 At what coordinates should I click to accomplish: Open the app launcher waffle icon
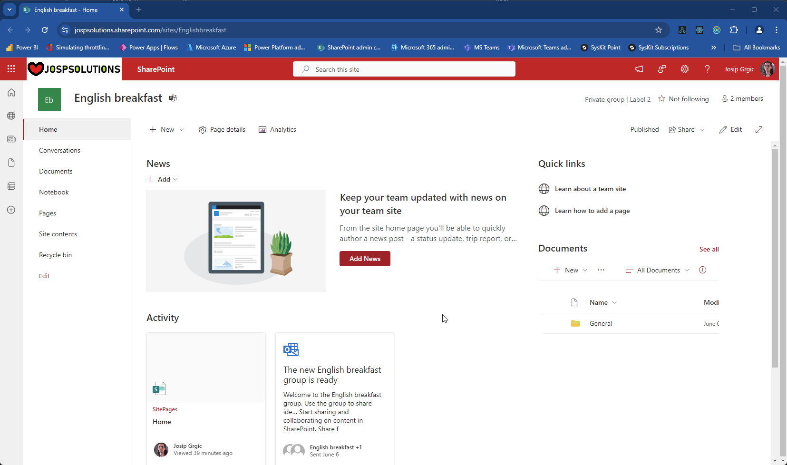click(11, 69)
